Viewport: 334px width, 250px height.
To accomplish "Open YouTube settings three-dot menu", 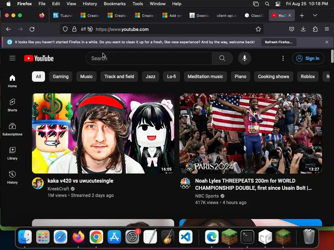I will (x=283, y=58).
